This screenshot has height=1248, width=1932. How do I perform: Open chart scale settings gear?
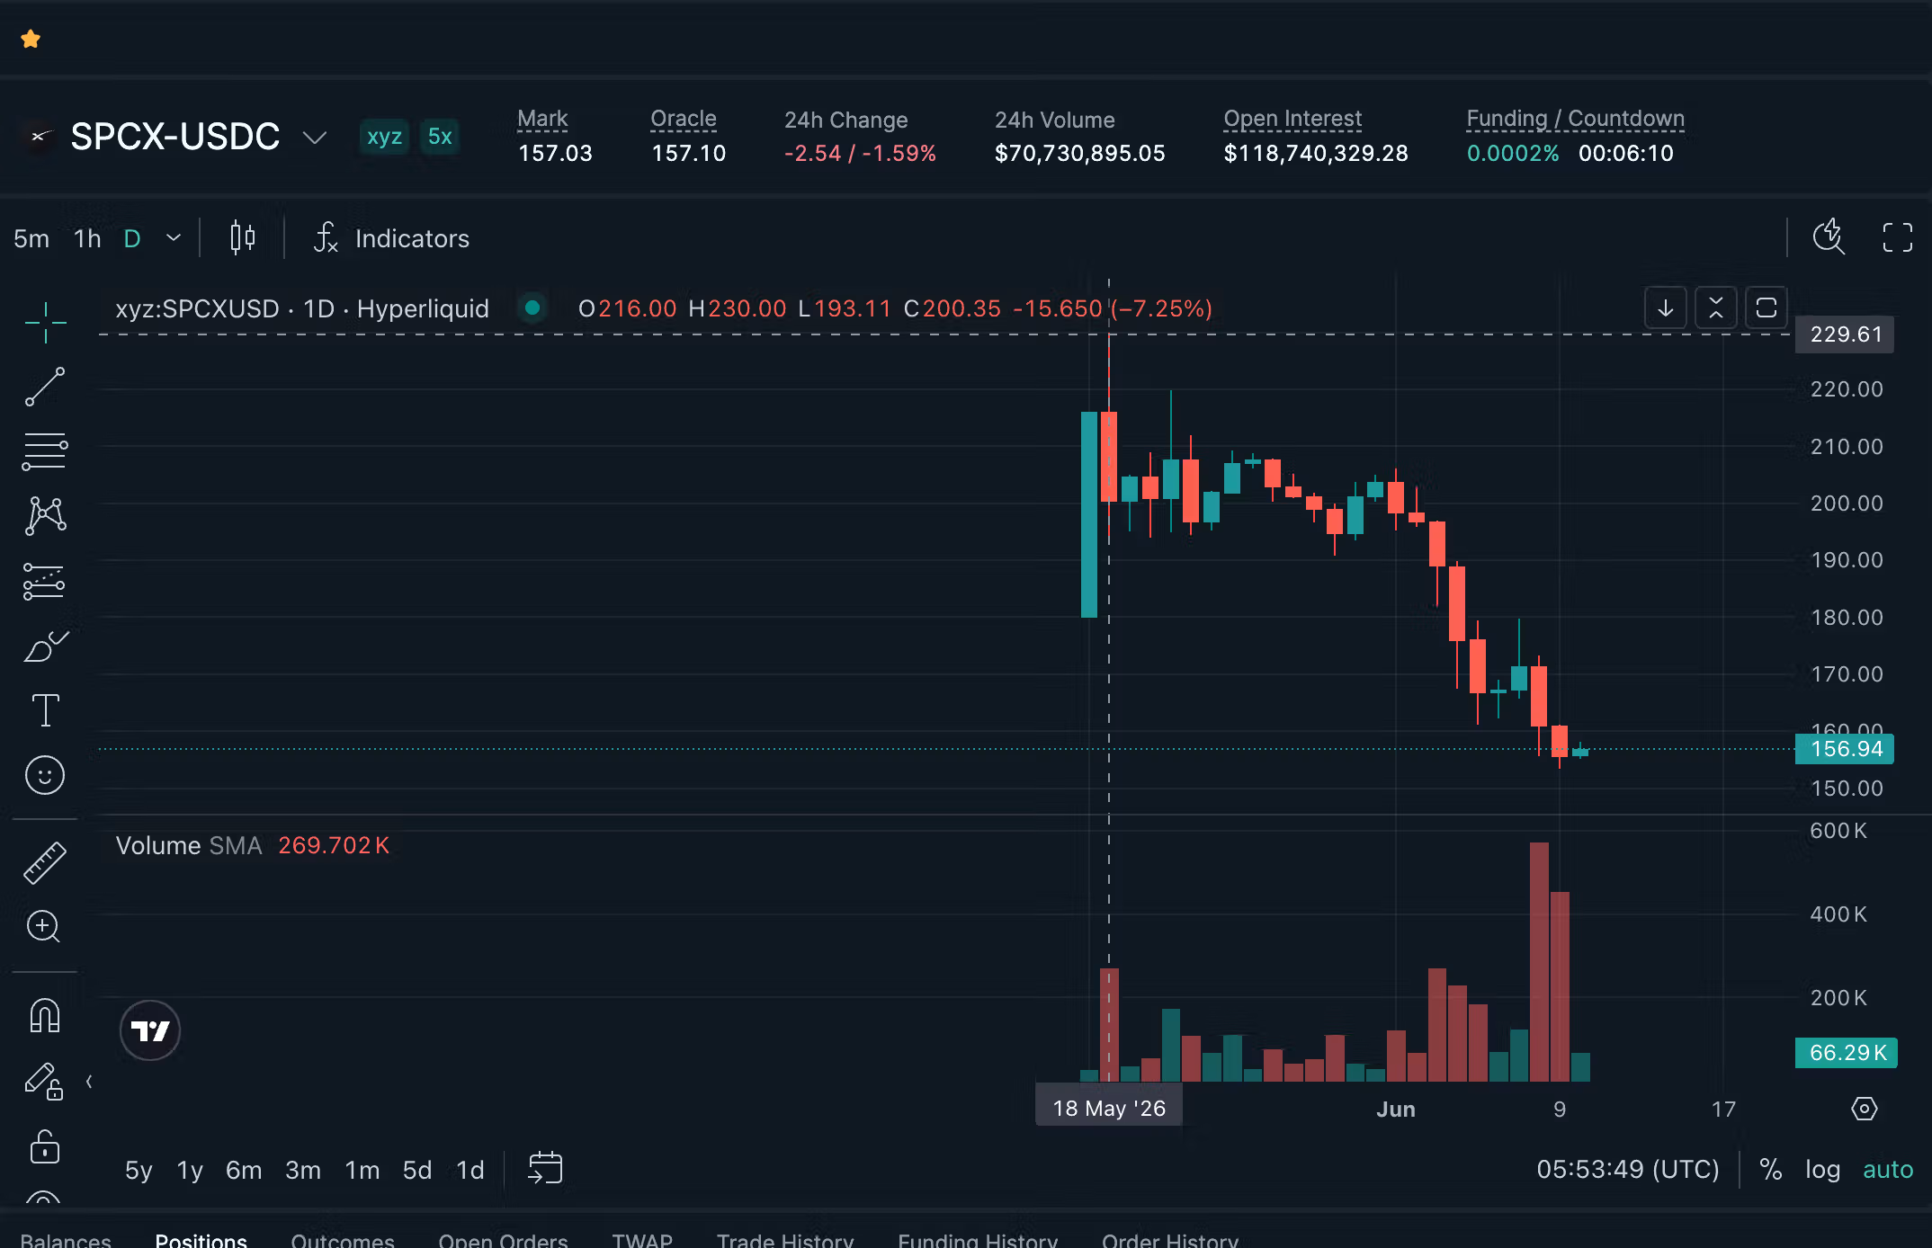1865,1109
